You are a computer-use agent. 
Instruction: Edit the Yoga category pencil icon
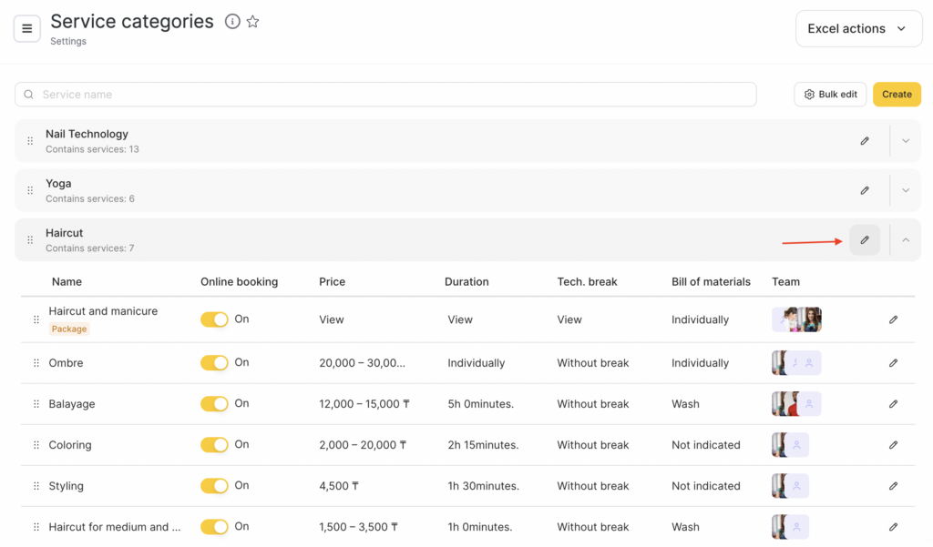(865, 190)
